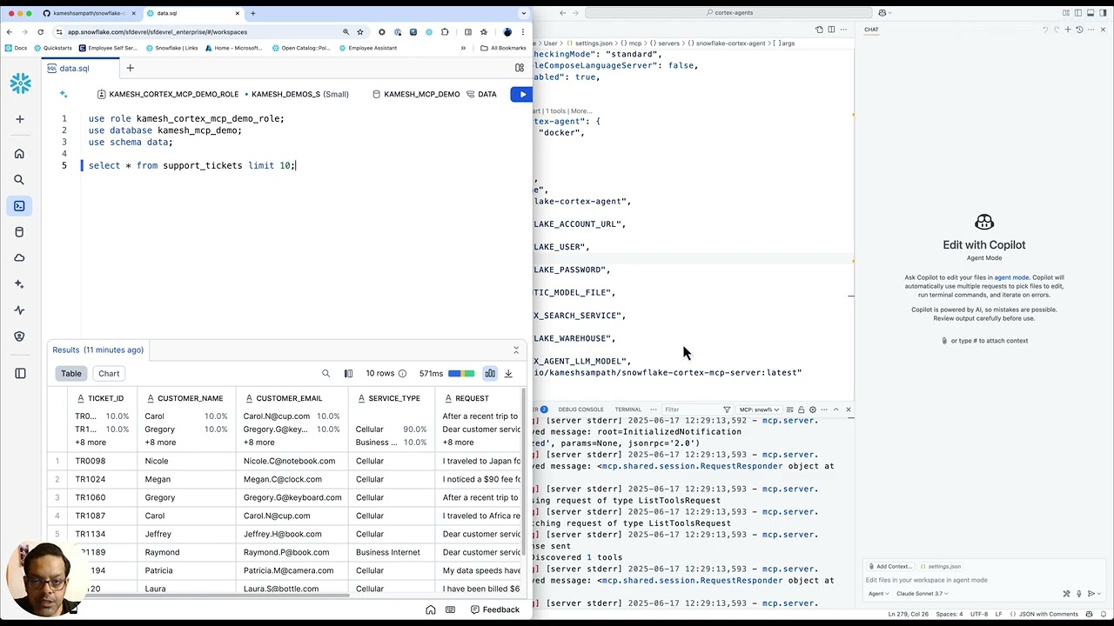Open the All Bookmarks folder

[x=503, y=48]
